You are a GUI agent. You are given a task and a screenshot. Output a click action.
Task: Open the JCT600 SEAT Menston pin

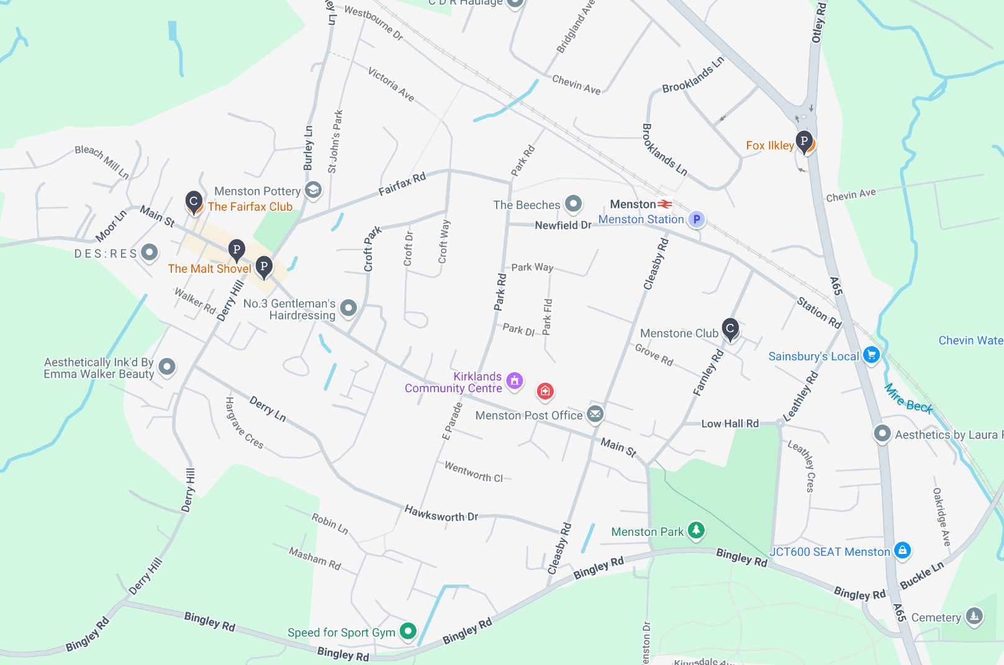(x=903, y=550)
